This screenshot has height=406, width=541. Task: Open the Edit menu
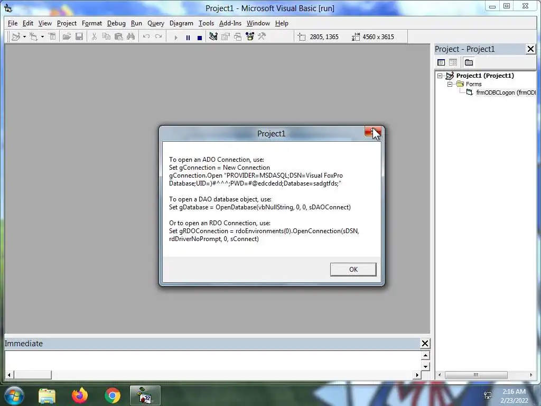(x=27, y=23)
